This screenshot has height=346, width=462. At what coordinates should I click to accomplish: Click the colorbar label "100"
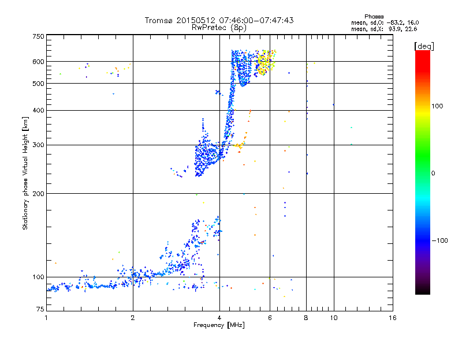pos(437,106)
